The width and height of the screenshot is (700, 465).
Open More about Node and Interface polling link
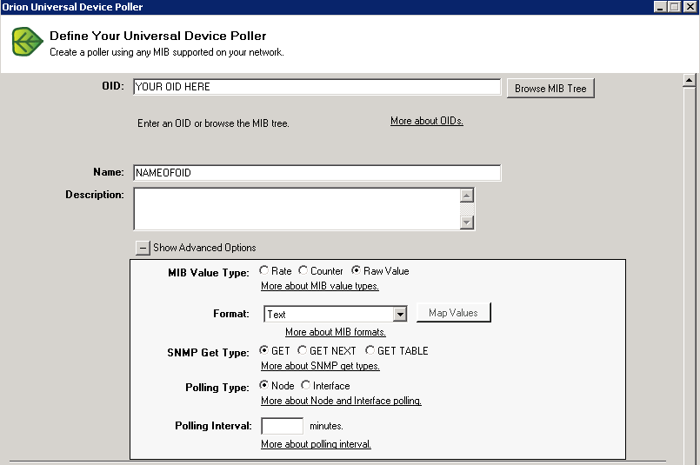pos(341,401)
